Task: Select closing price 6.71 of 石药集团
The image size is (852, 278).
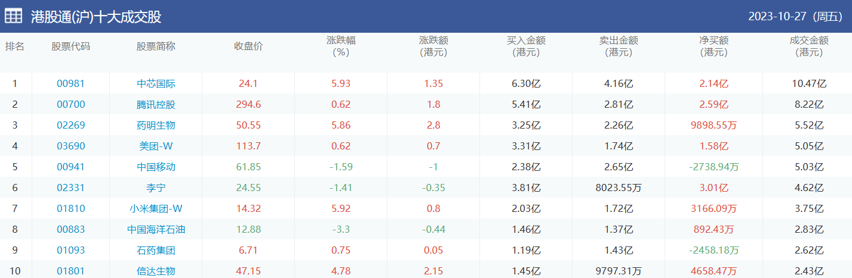Action: click(248, 251)
